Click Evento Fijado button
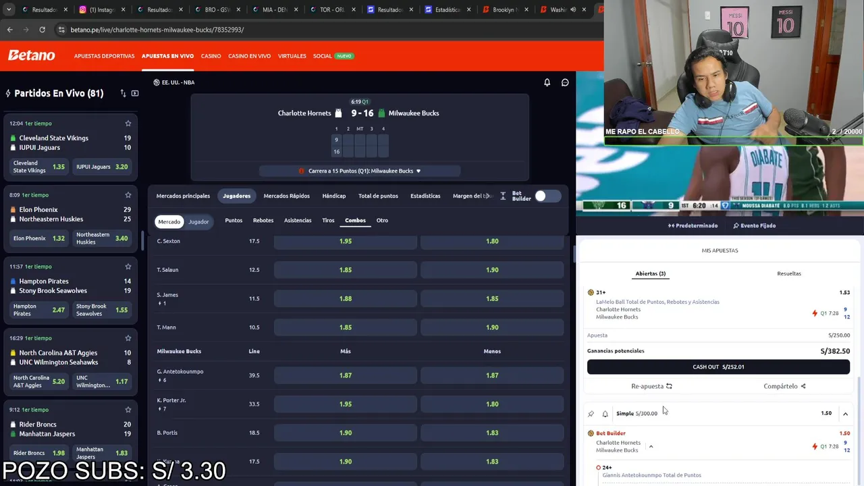Screen dimensions: 864x486 (x=754, y=225)
